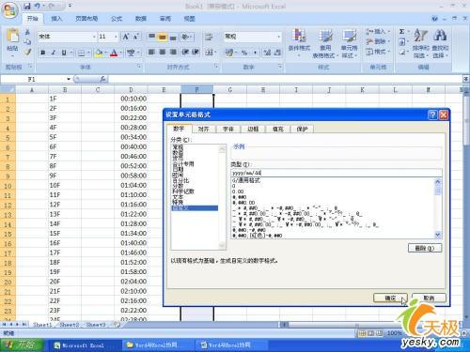Open the Cell Styles gallery
Viewport: 470px width, 352px height.
pos(349,43)
